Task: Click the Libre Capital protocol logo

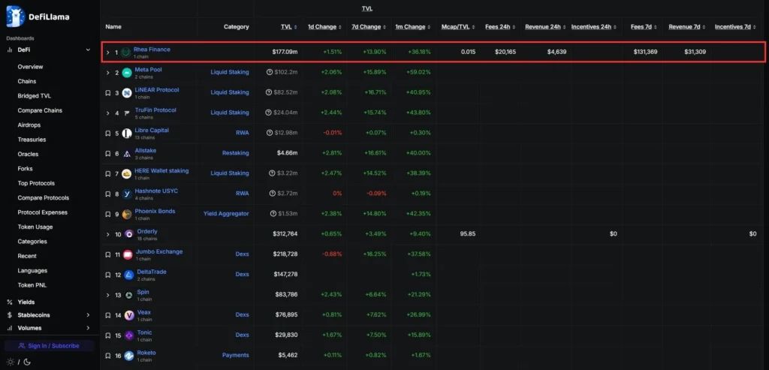Action: [x=127, y=134]
